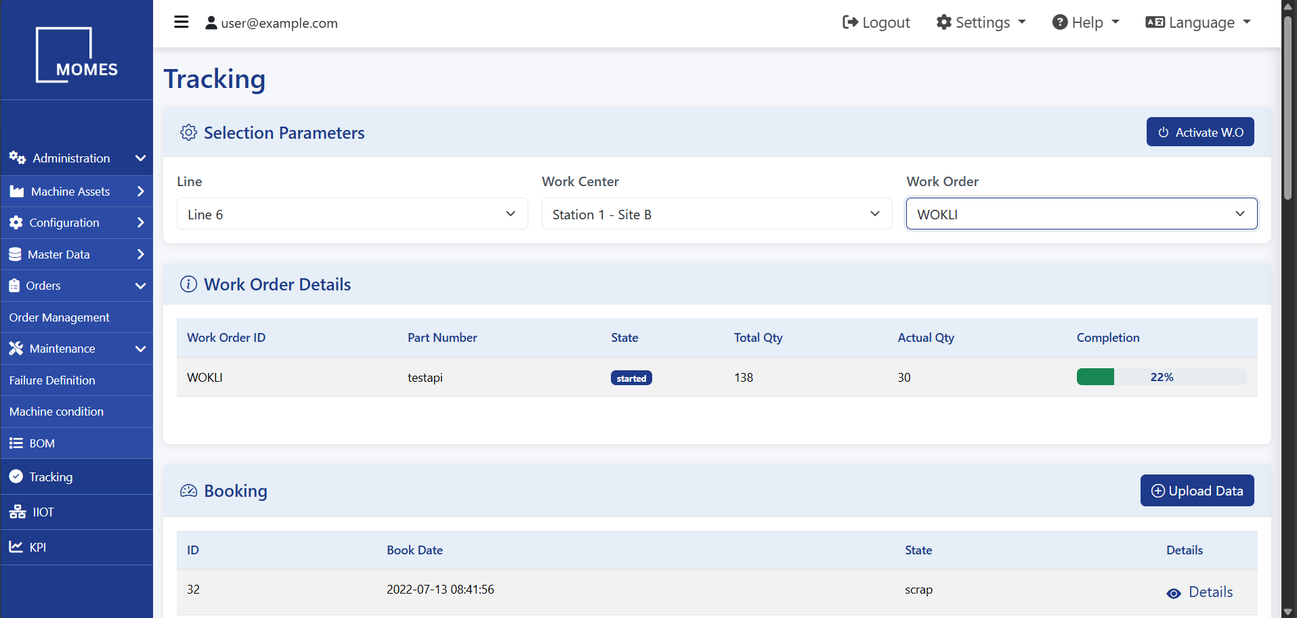Go to the KPI page

coord(77,547)
